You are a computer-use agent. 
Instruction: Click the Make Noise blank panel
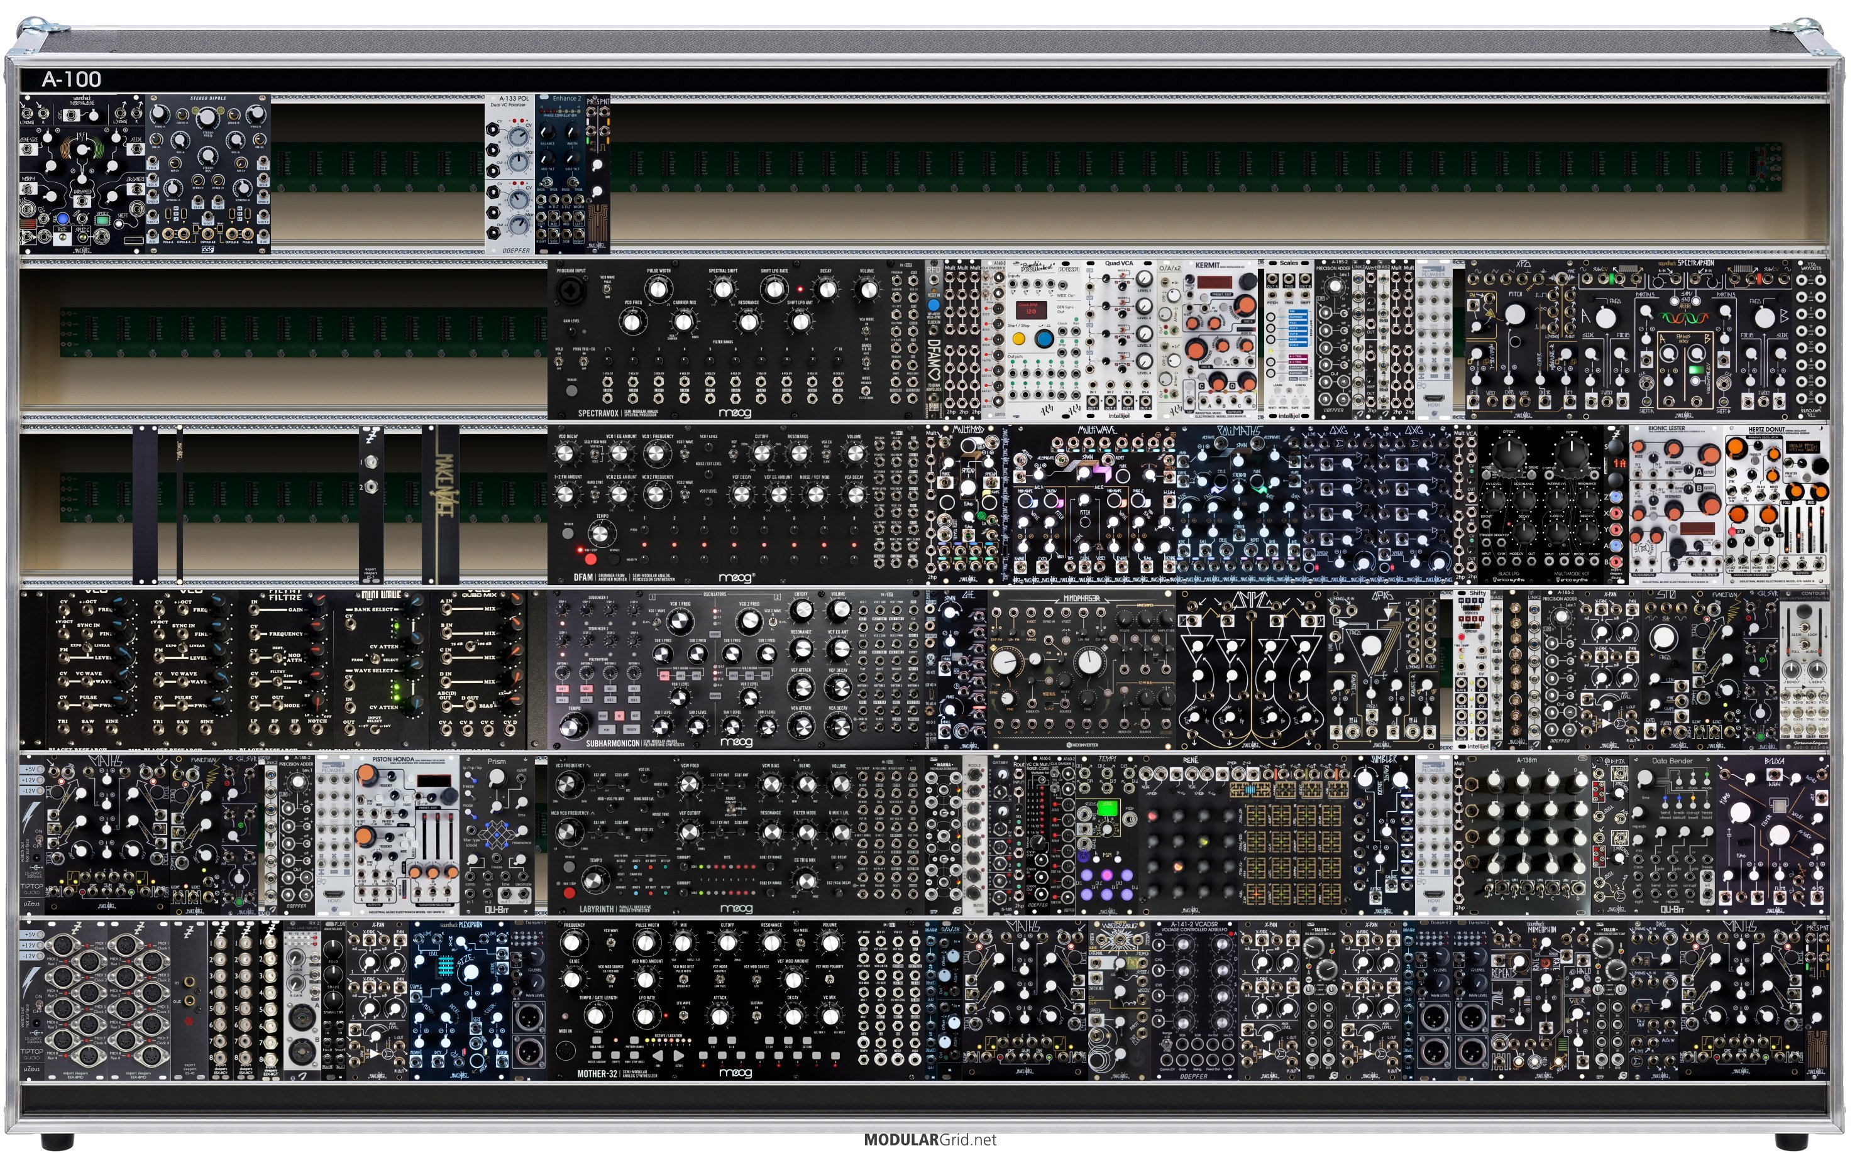(x=441, y=505)
